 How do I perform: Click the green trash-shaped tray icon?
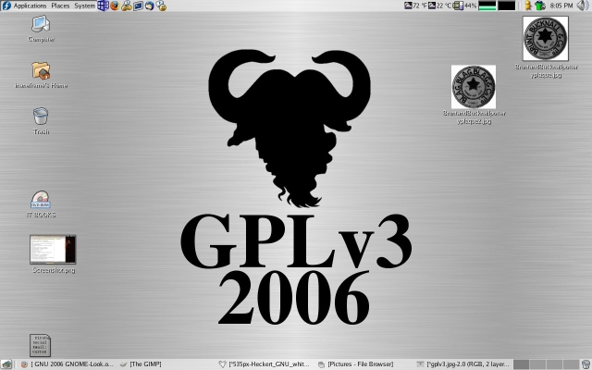point(540,6)
